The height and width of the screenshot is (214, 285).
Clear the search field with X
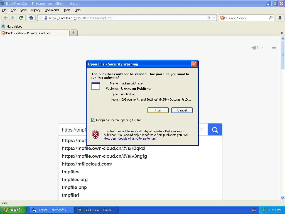point(202,130)
